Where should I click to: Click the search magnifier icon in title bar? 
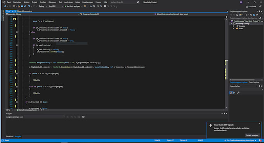(138, 2)
